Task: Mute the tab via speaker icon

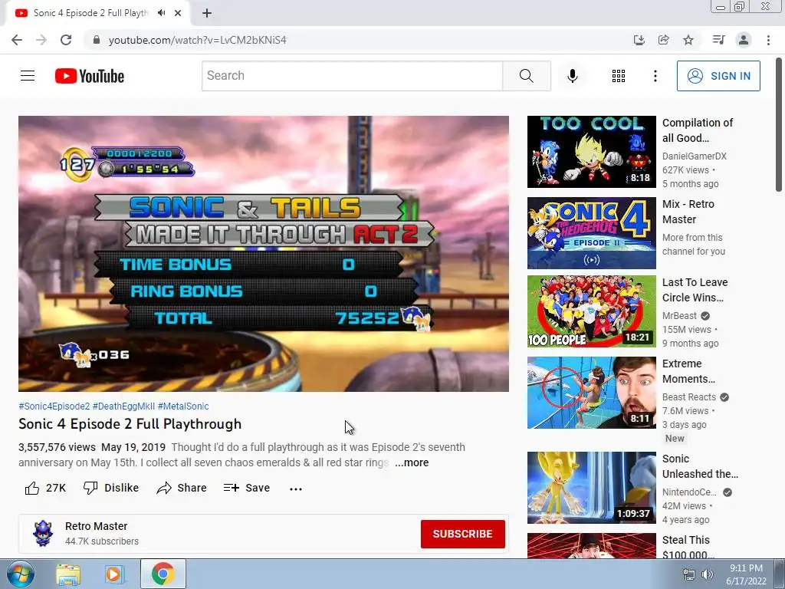Action: point(161,13)
